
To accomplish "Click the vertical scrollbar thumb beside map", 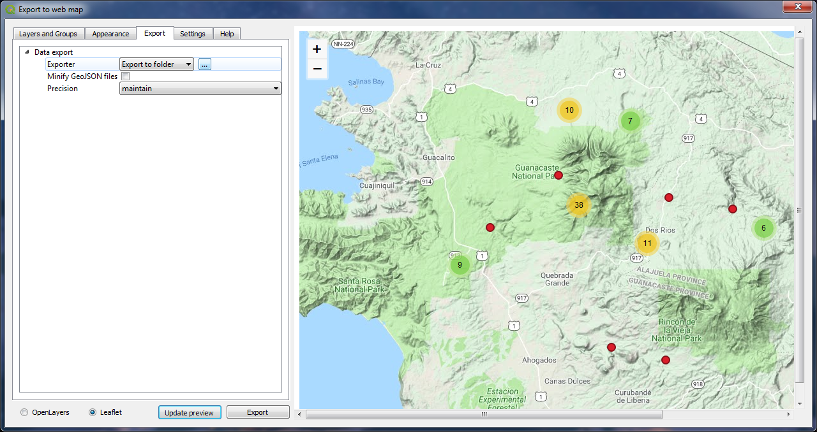I will (799, 210).
